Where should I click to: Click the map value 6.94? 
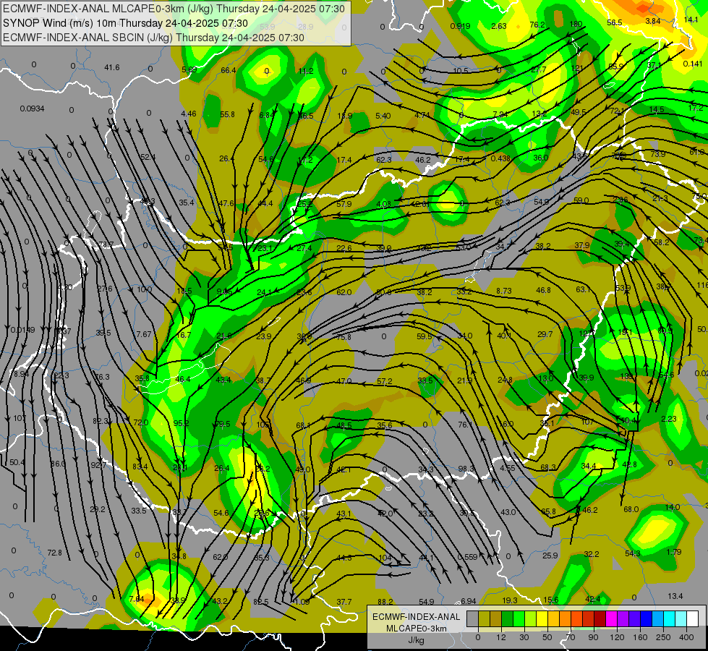click(468, 601)
